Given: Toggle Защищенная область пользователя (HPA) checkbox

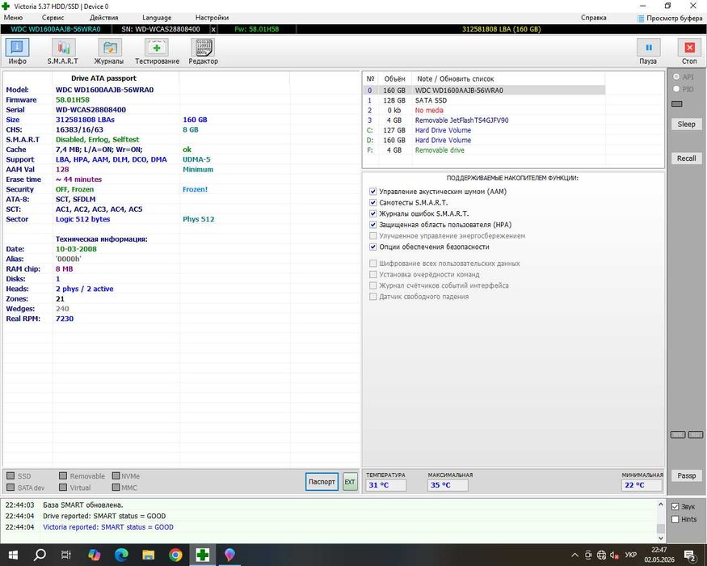Looking at the screenshot, I should pyautogui.click(x=372, y=225).
